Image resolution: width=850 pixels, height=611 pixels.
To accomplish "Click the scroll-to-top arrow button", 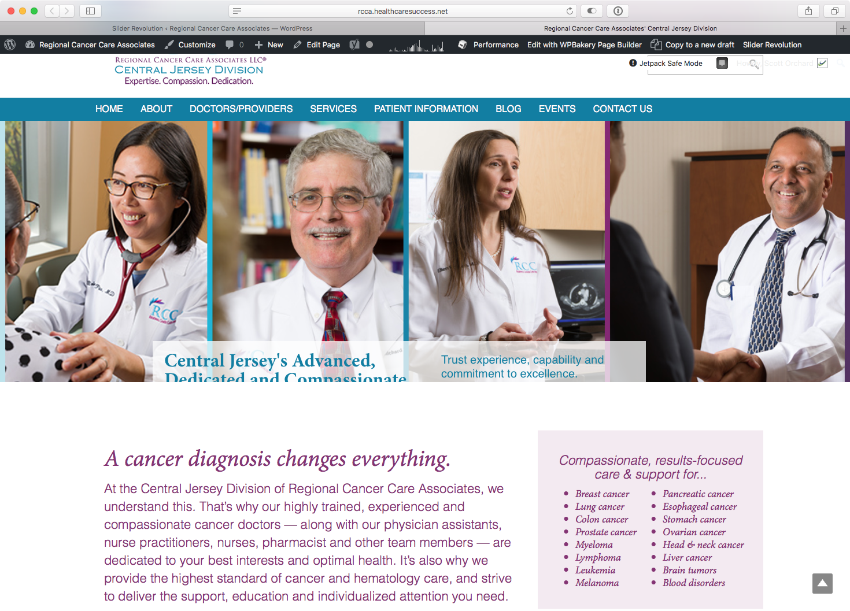I will point(822,583).
